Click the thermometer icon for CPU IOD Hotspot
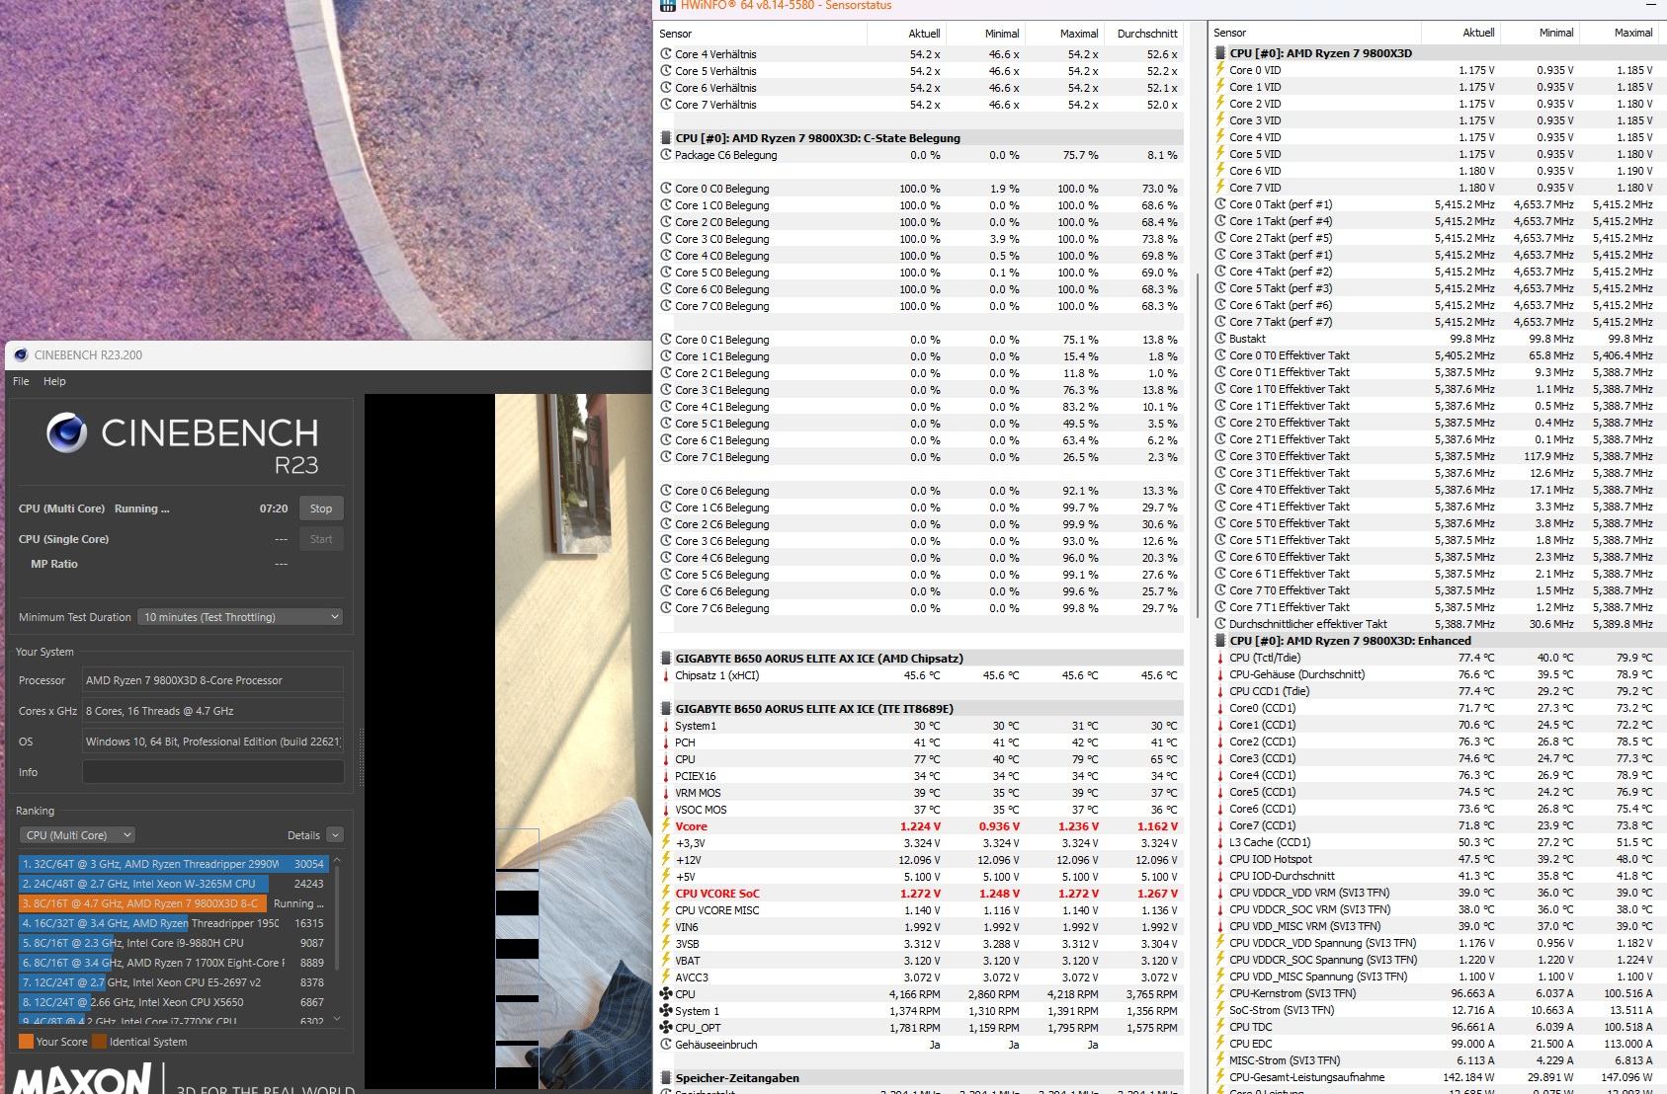Viewport: 1667px width, 1094px height. (1220, 859)
